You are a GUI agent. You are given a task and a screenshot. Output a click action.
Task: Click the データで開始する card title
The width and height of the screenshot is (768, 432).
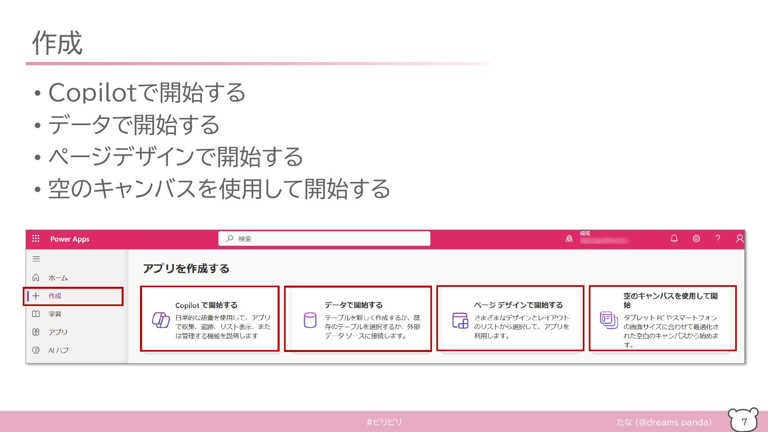pos(354,305)
